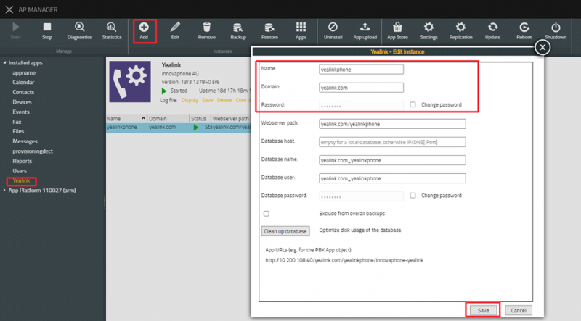Image resolution: width=581 pixels, height=321 pixels.
Task: Click the Status column header
Action: pos(200,119)
